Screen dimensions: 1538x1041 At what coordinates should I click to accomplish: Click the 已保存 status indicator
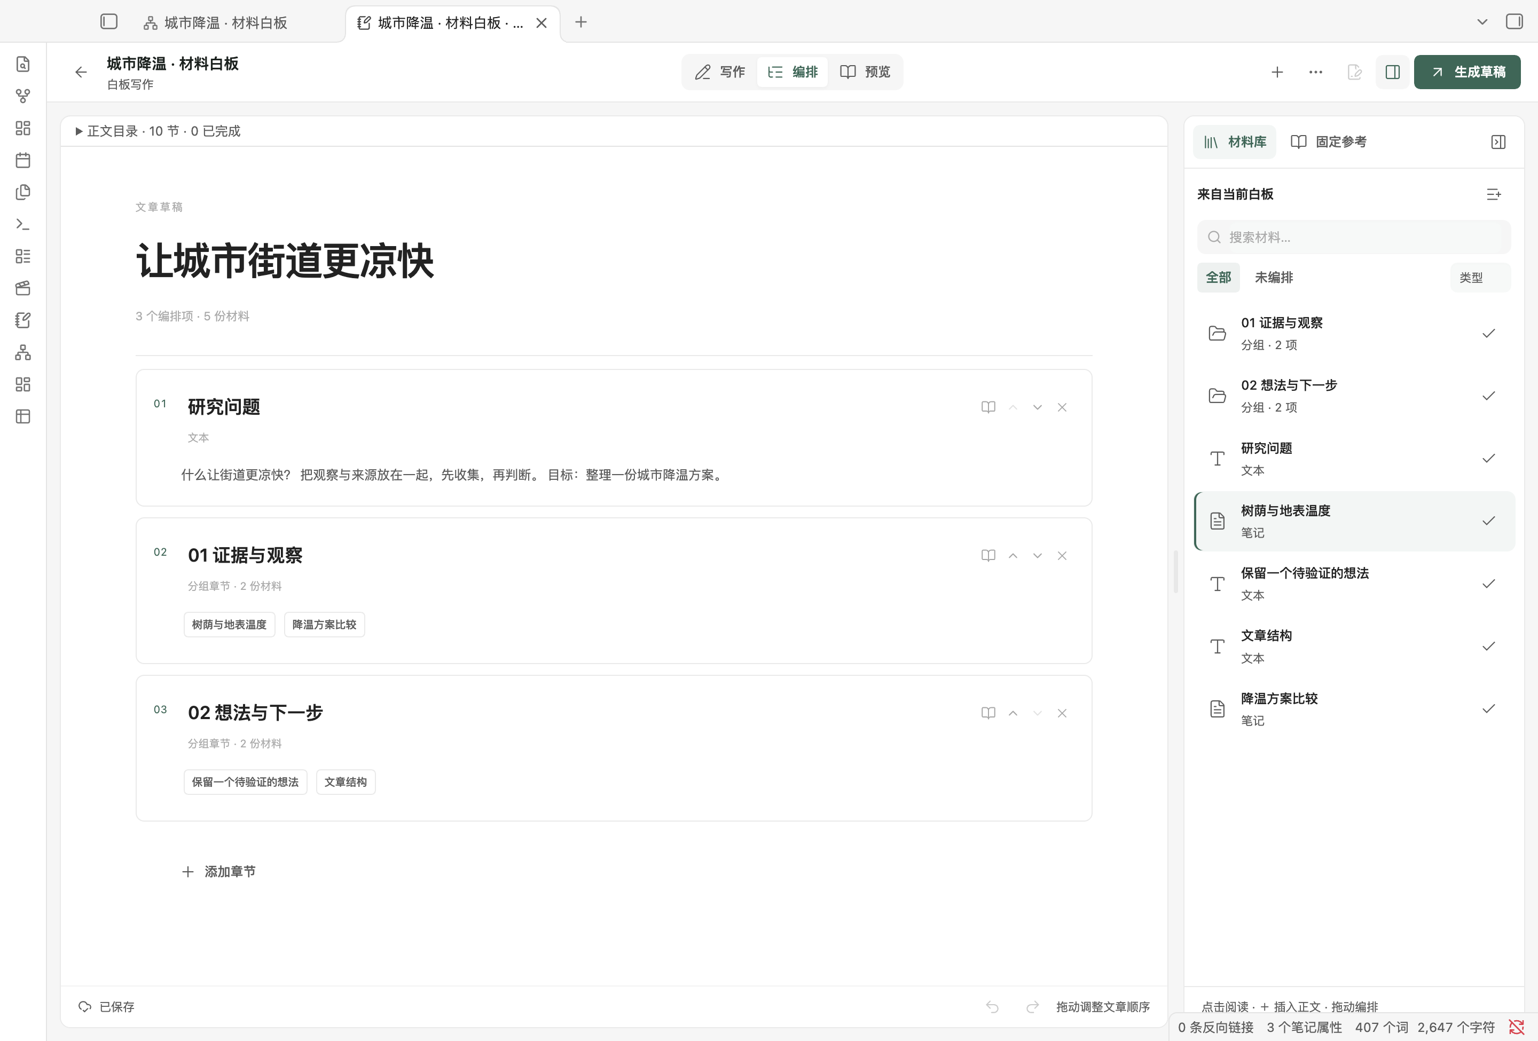[x=107, y=1007]
